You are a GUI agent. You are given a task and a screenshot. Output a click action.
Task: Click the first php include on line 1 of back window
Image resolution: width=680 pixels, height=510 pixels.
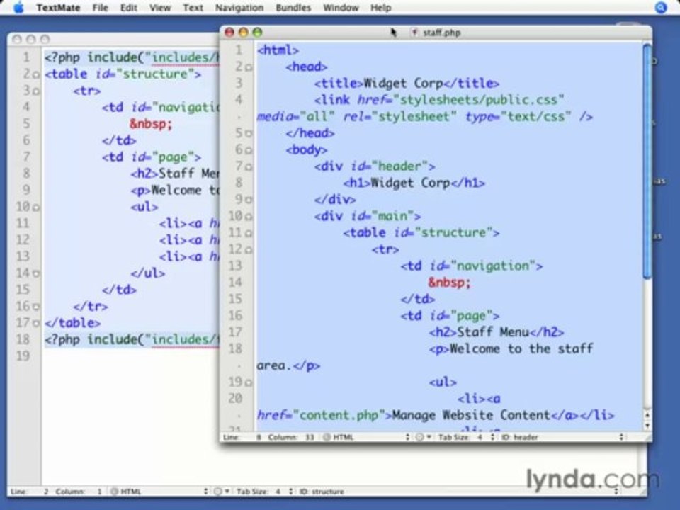tap(132, 57)
